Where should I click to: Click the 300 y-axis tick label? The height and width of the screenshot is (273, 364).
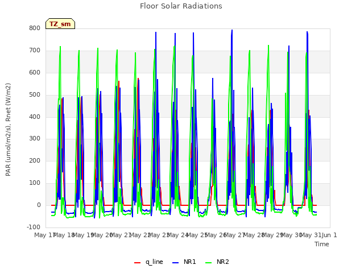[x=35, y=139]
